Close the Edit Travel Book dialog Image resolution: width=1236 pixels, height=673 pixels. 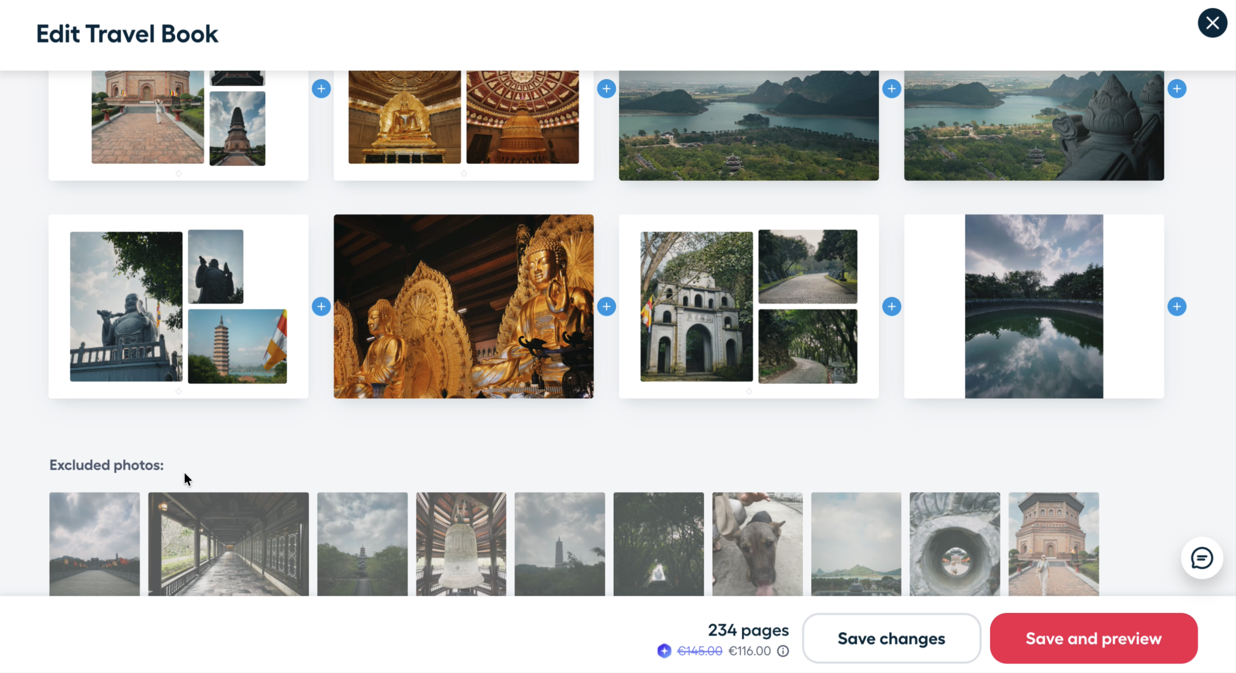pos(1212,23)
